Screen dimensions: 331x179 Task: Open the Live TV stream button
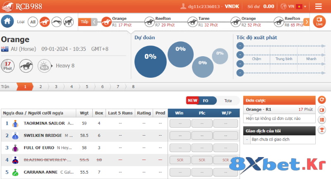pos(319,21)
